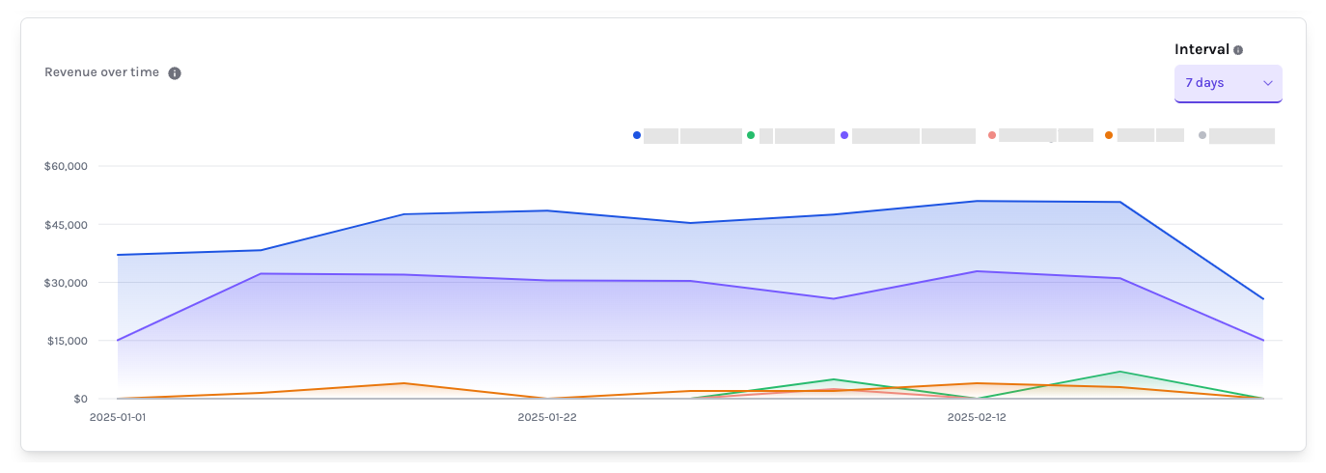Toggle the gray series legend dot

[x=1202, y=135]
